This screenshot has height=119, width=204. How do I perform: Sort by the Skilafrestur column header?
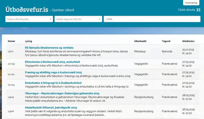188,41
